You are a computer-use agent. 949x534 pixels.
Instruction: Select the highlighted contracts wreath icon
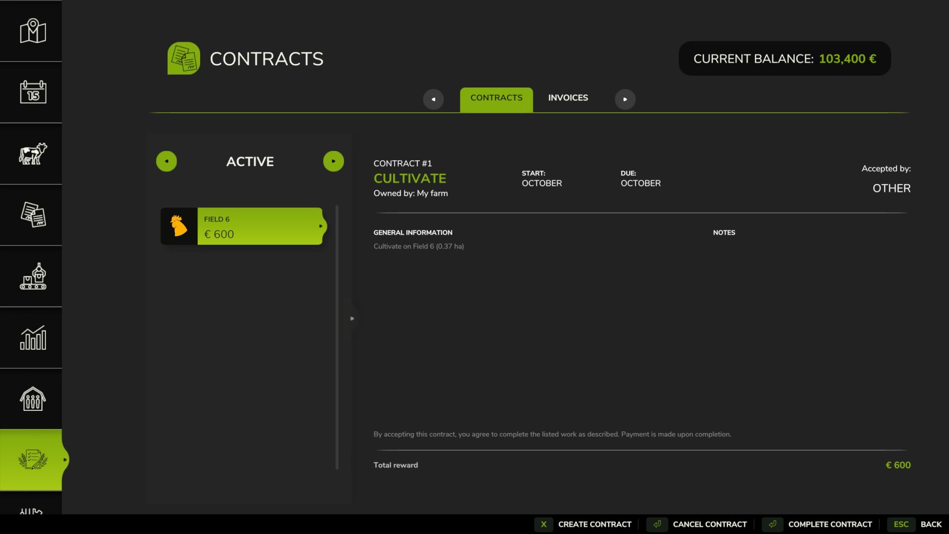33,460
